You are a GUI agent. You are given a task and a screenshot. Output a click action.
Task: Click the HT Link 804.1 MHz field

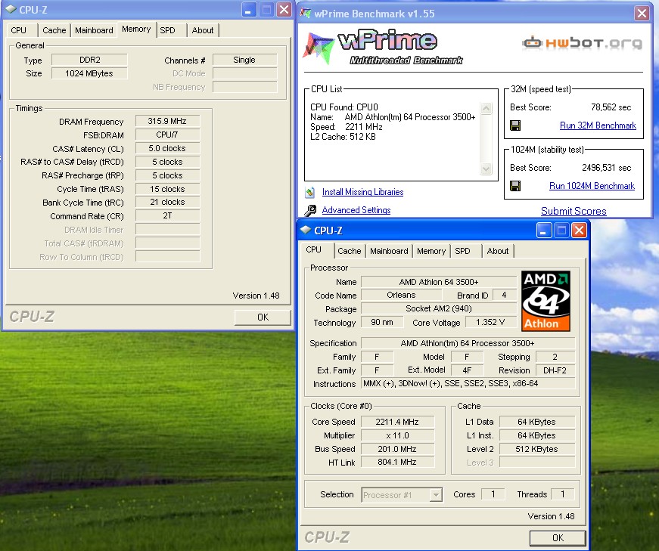[x=397, y=462]
